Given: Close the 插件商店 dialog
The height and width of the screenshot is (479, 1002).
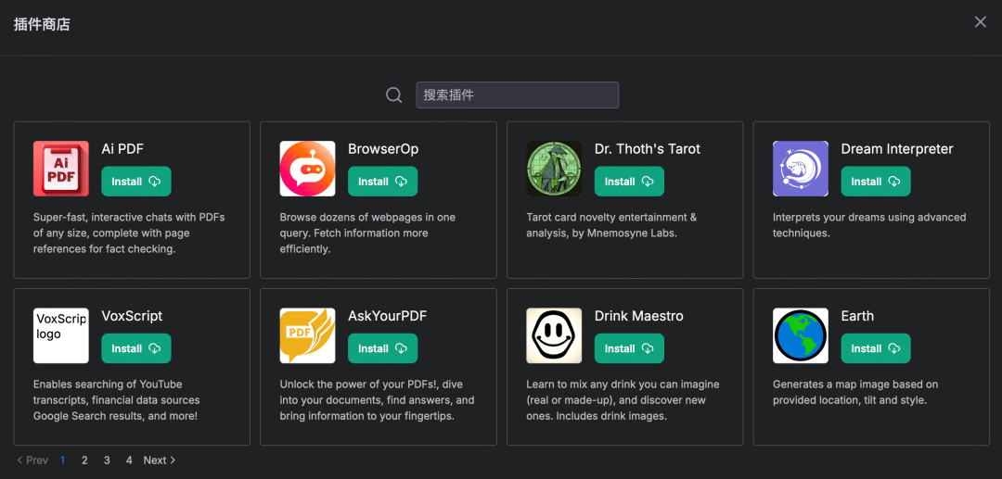Looking at the screenshot, I should pyautogui.click(x=981, y=21).
